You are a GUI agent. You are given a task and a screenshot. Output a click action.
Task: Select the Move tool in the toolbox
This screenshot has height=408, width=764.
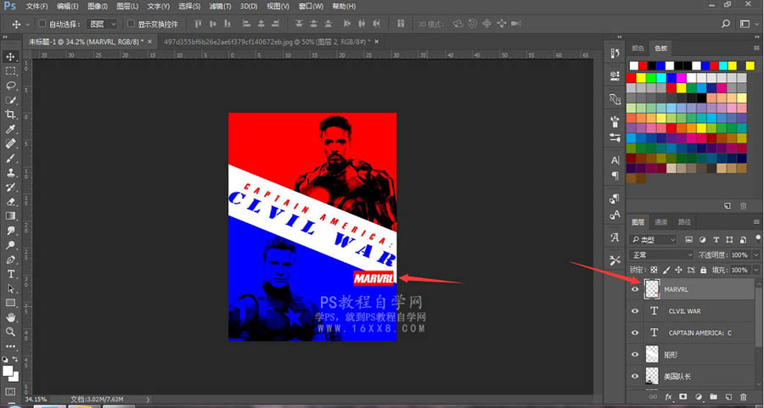[10, 57]
